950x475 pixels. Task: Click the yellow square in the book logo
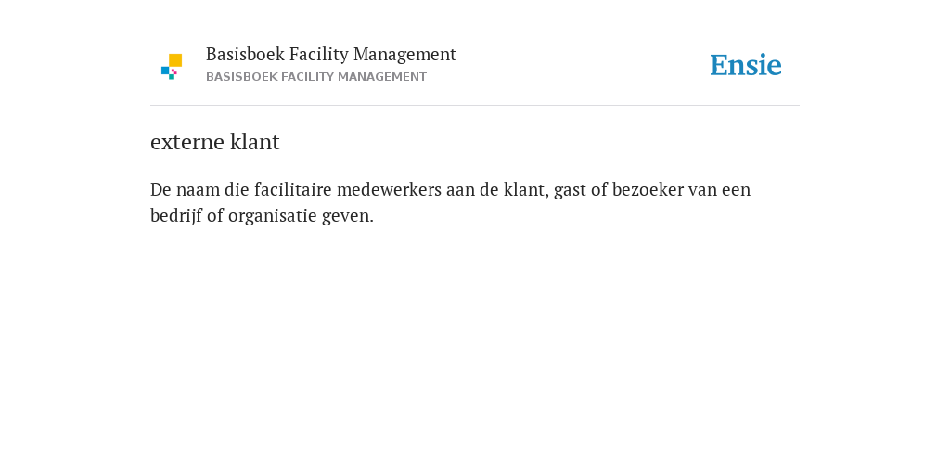point(175,60)
